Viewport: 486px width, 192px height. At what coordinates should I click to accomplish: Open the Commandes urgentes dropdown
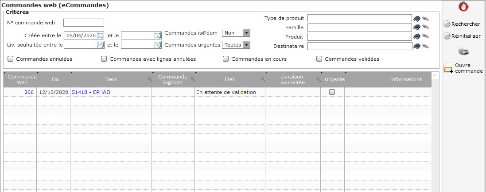pyautogui.click(x=246, y=45)
